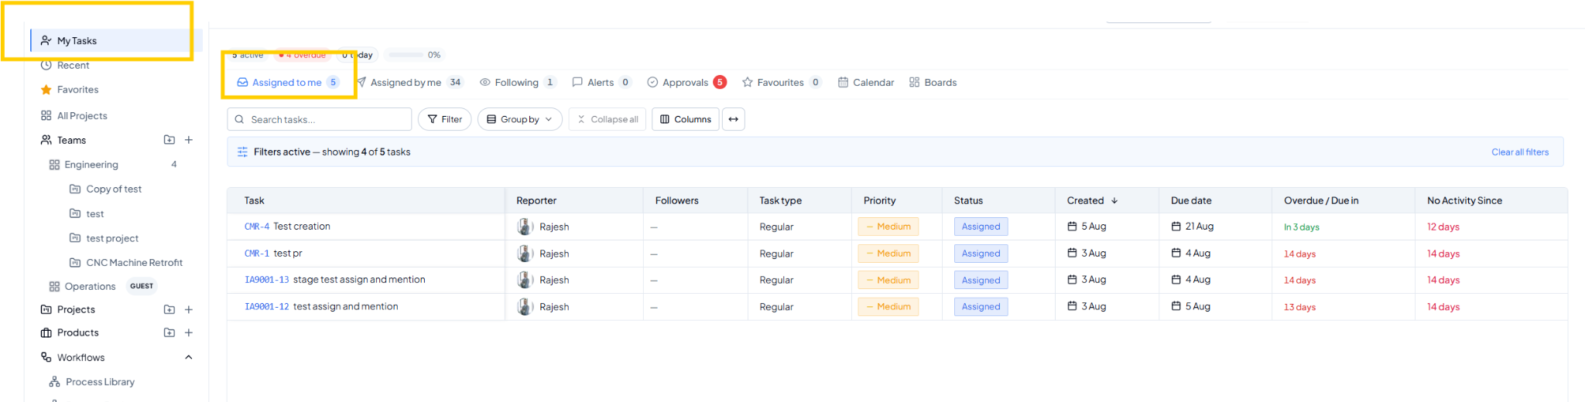Click the Due date column header
This screenshot has height=402, width=1585.
click(x=1191, y=200)
